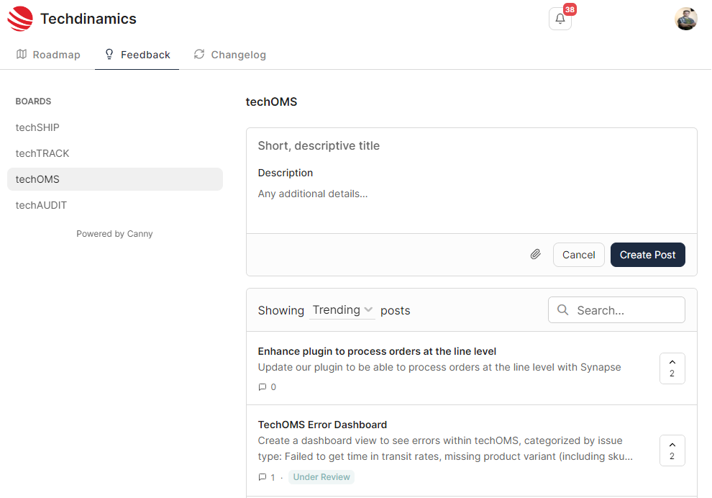Focus the Any additional details description field
Viewport: 712px width, 498px height.
point(471,194)
